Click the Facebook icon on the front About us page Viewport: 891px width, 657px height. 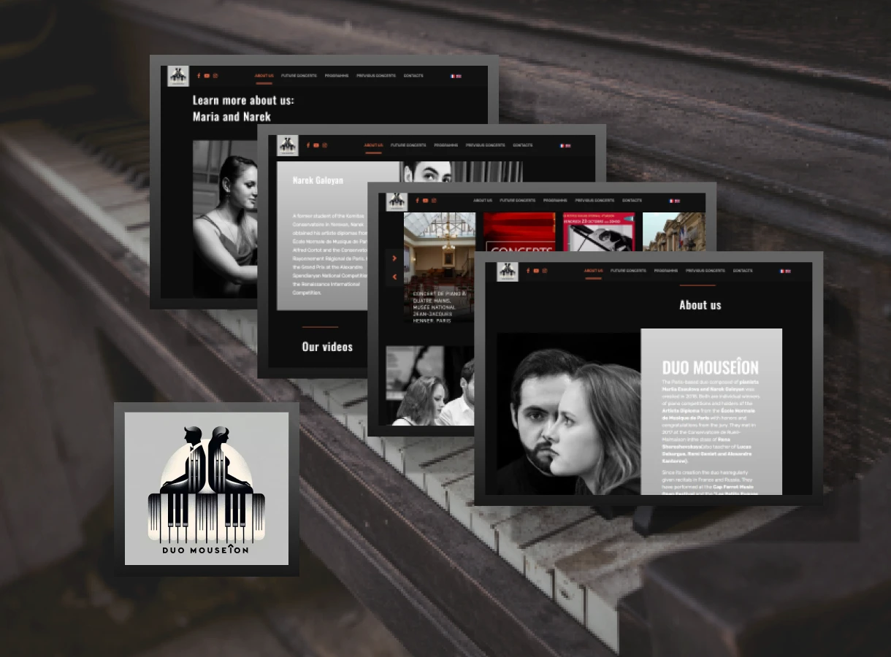point(527,271)
